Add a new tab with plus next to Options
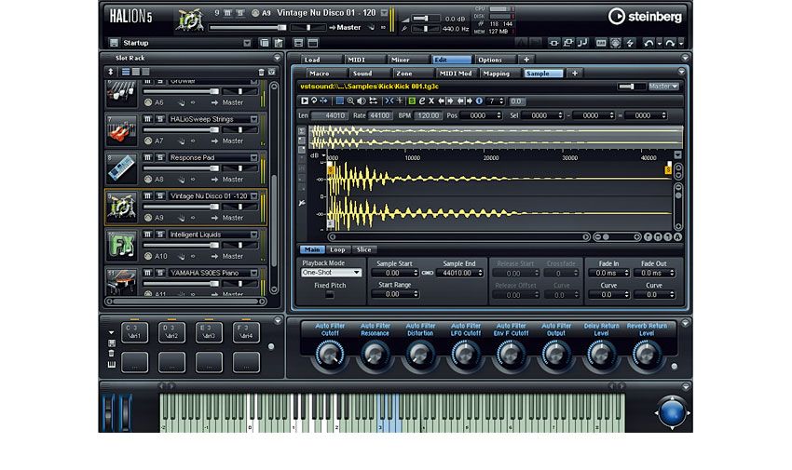 (x=526, y=60)
